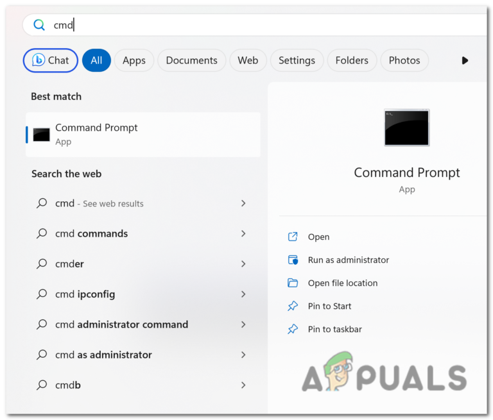
Task: Click the Open action icon
Action: point(293,237)
